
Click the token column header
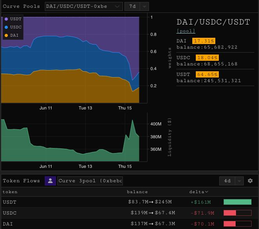[10, 192]
